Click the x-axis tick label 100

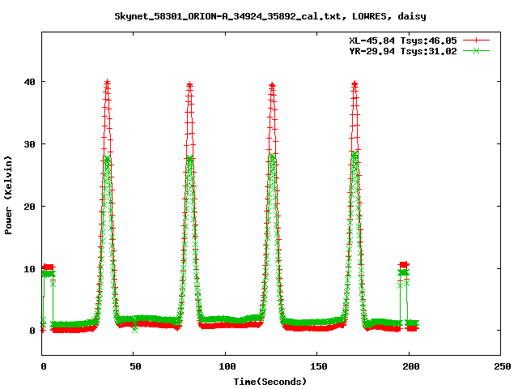(x=227, y=366)
